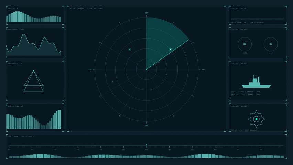Click the vessel class and bearing details text
This screenshot has width=293, height=165.
click(x=245, y=93)
